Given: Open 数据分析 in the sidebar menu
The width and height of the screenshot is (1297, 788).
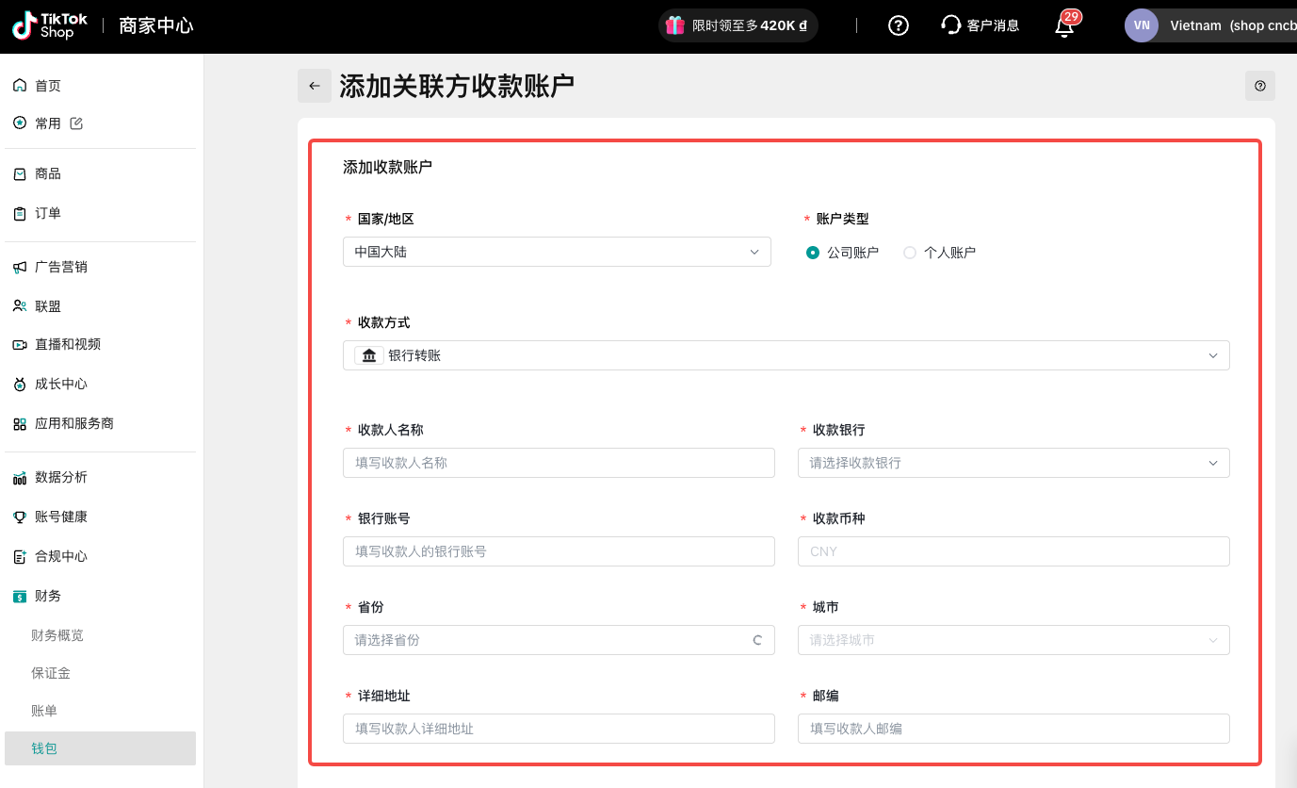Looking at the screenshot, I should click(61, 477).
